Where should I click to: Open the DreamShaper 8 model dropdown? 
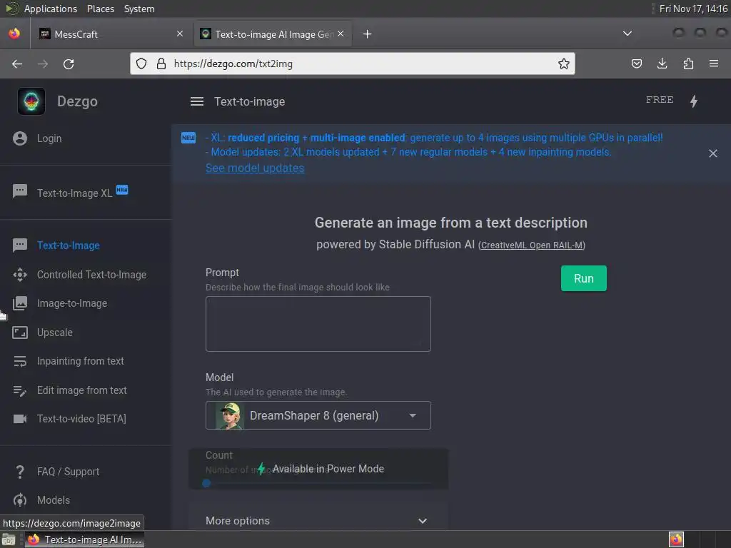click(x=318, y=415)
